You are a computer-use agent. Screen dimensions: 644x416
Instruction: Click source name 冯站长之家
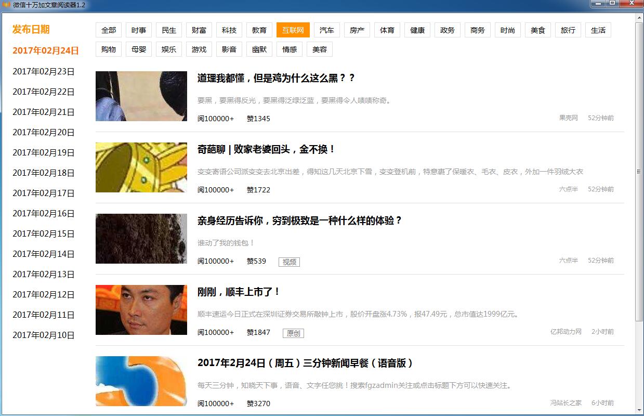pos(566,402)
